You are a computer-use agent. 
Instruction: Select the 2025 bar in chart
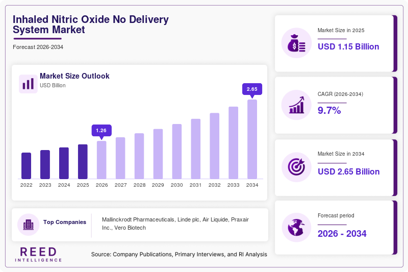pyautogui.click(x=83, y=162)
